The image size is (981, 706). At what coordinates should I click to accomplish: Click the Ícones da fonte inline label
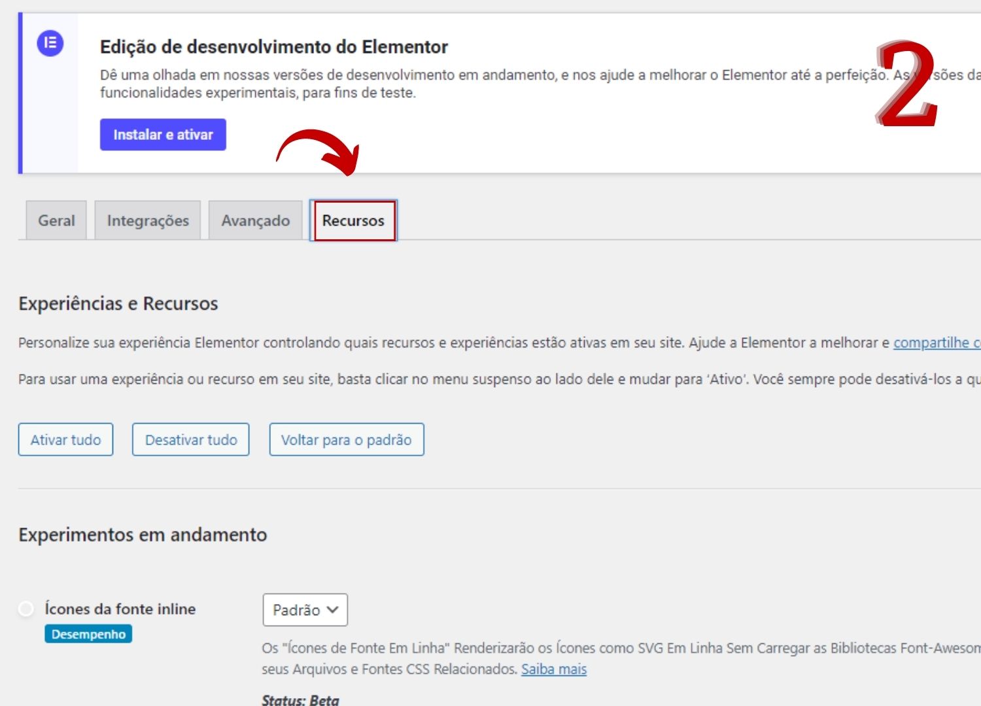click(x=120, y=609)
